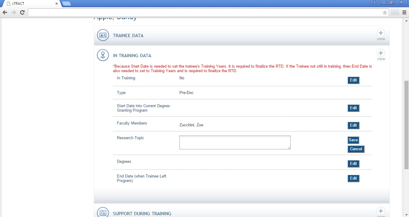Click the Type label
409x217 pixels.
pyautogui.click(x=121, y=93)
